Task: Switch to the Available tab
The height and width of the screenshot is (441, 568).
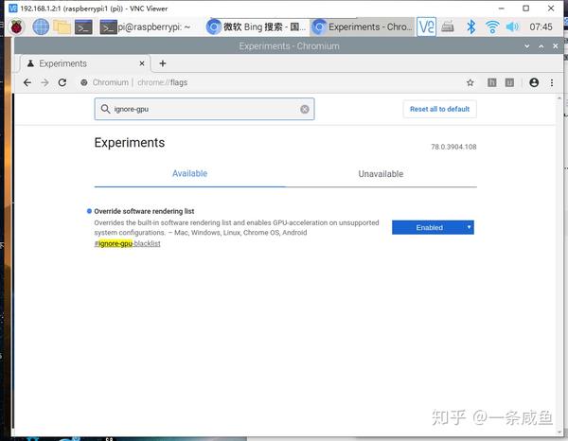Action: click(190, 174)
